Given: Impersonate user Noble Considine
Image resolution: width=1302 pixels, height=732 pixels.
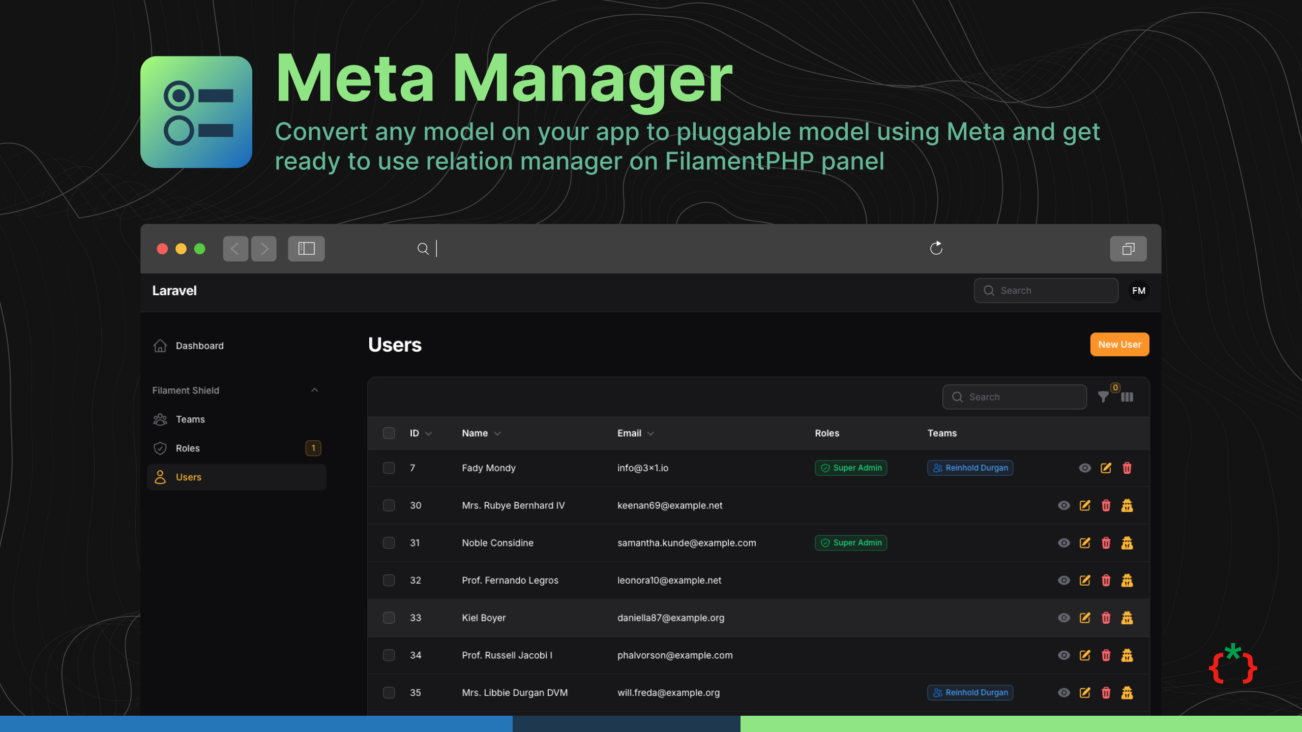Looking at the screenshot, I should (1127, 543).
